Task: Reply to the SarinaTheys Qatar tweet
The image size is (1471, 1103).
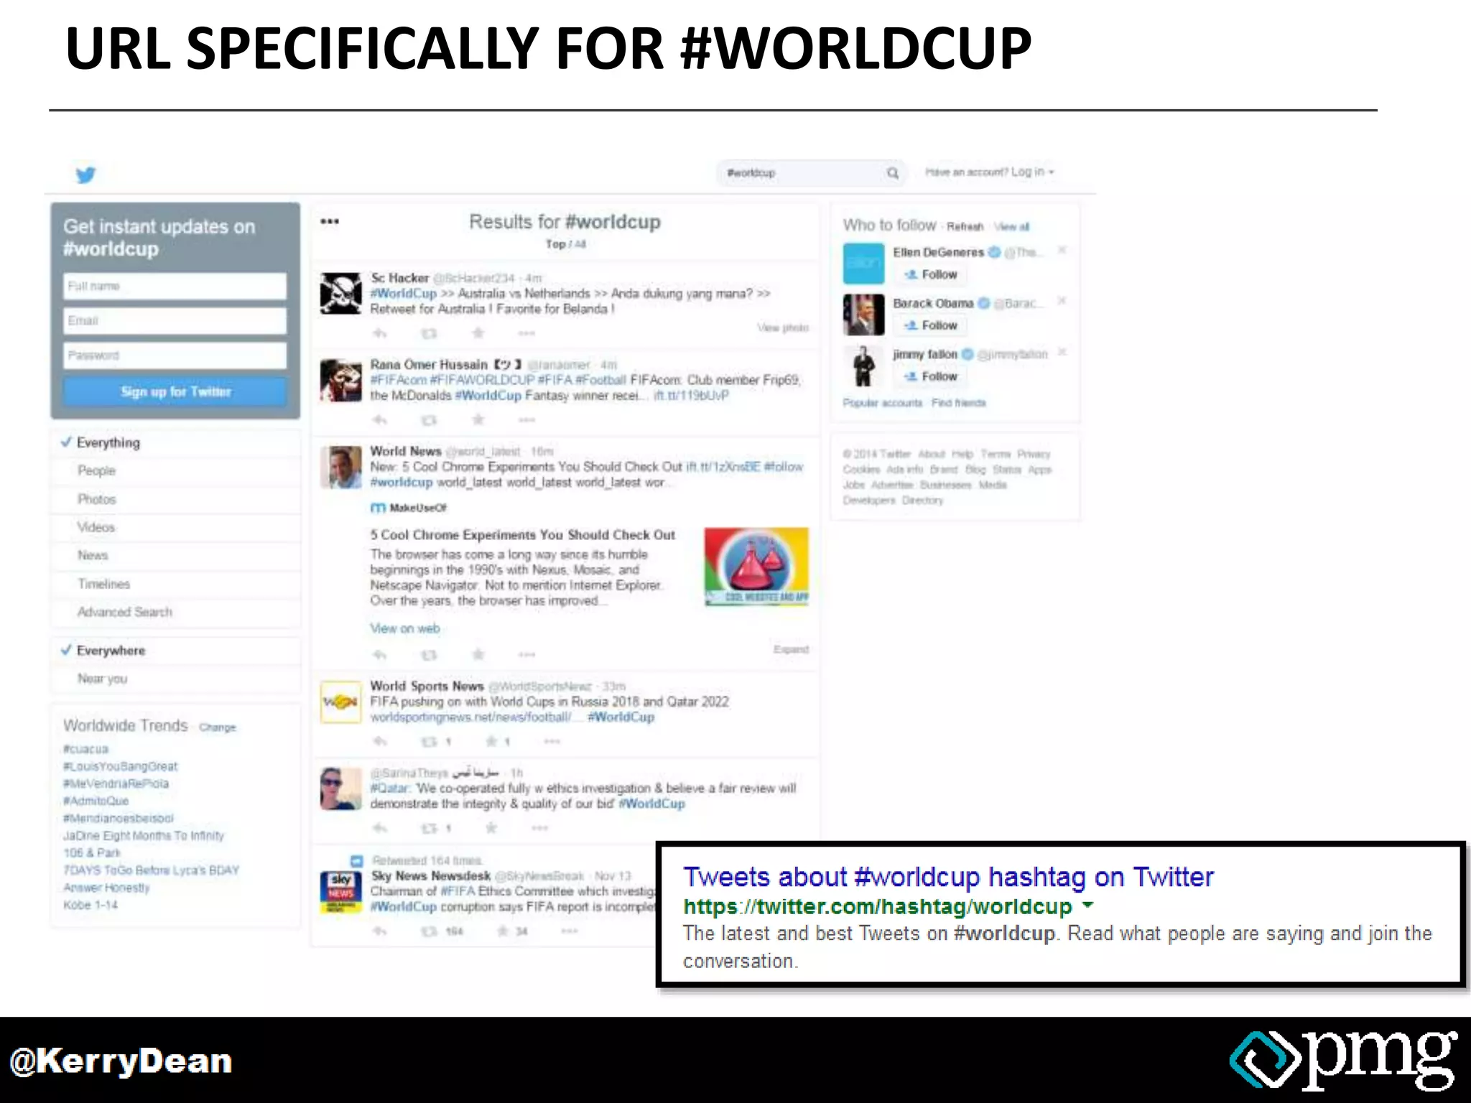Action: click(380, 828)
